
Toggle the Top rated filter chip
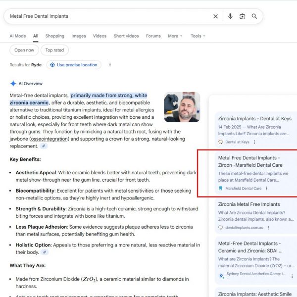tap(54, 50)
